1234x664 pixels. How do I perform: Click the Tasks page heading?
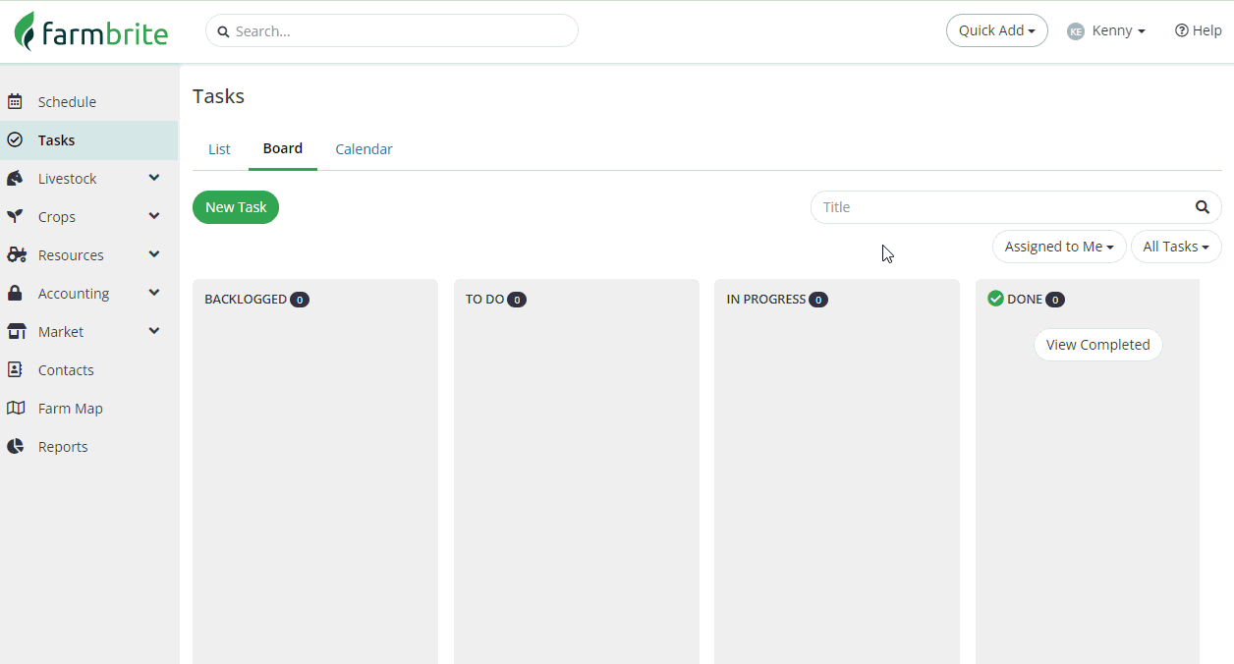(218, 96)
